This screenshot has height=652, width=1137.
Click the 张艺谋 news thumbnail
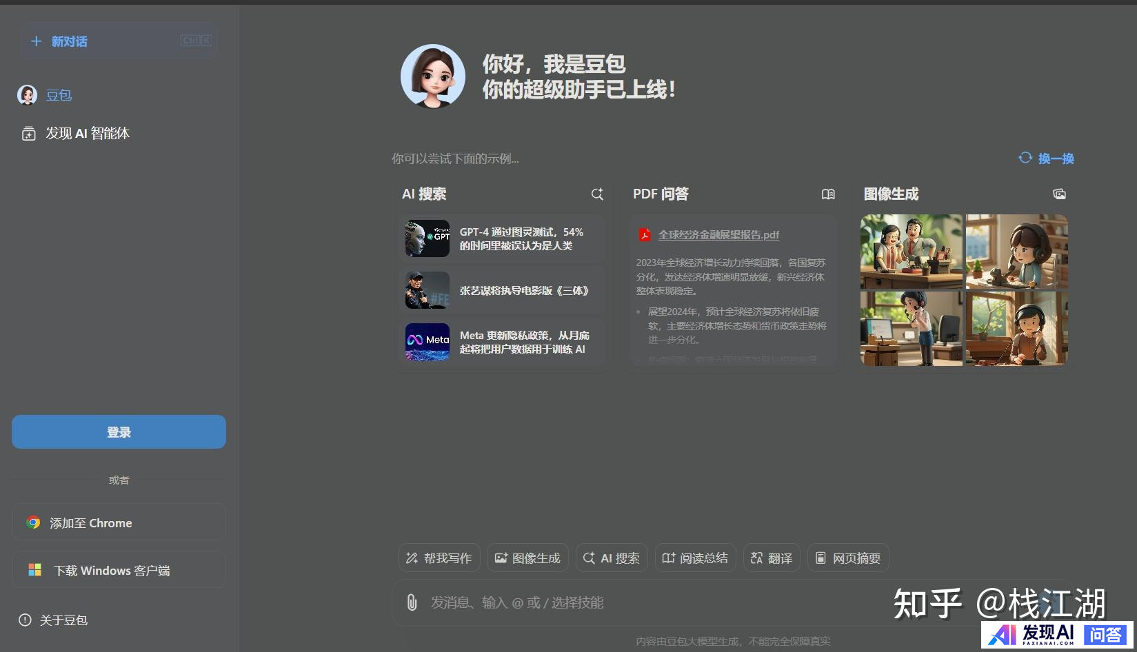[x=427, y=290]
